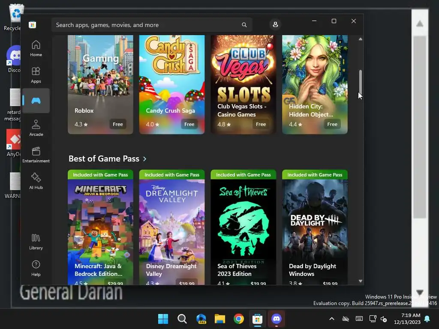This screenshot has width=439, height=329.
Task: Open the Library section in sidebar
Action: [x=36, y=242]
